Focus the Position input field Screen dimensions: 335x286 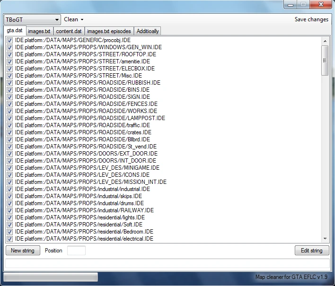point(76,251)
